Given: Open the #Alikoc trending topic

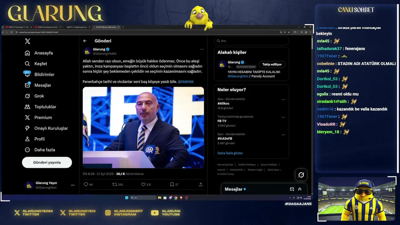Looking at the screenshot, I should [x=223, y=103].
